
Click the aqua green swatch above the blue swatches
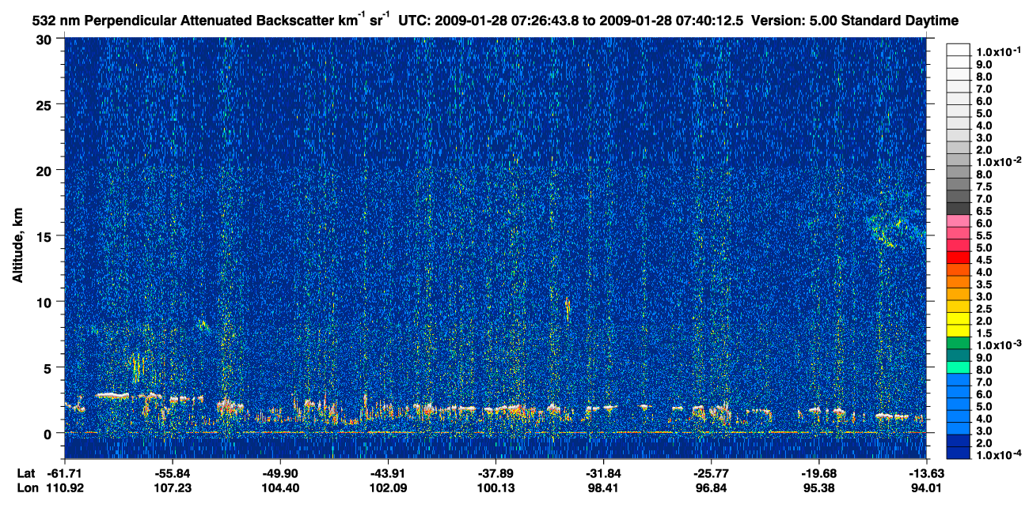(x=958, y=367)
